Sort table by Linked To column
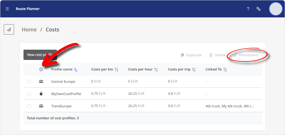 [x=225, y=69]
